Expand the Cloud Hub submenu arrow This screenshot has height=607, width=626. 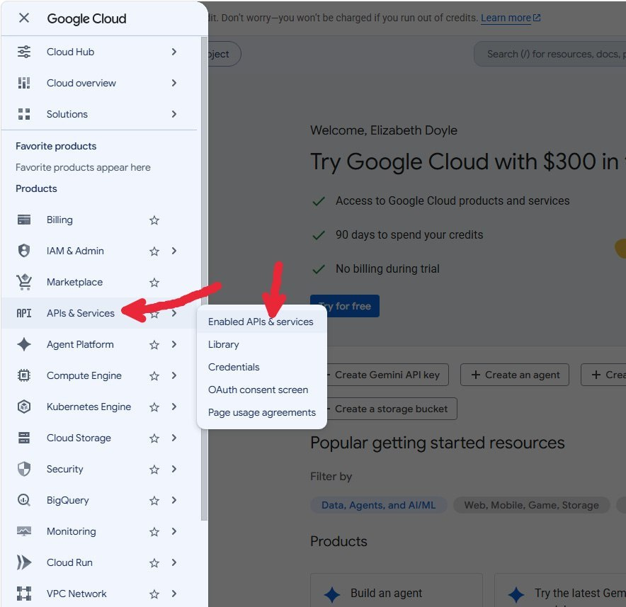tap(174, 52)
